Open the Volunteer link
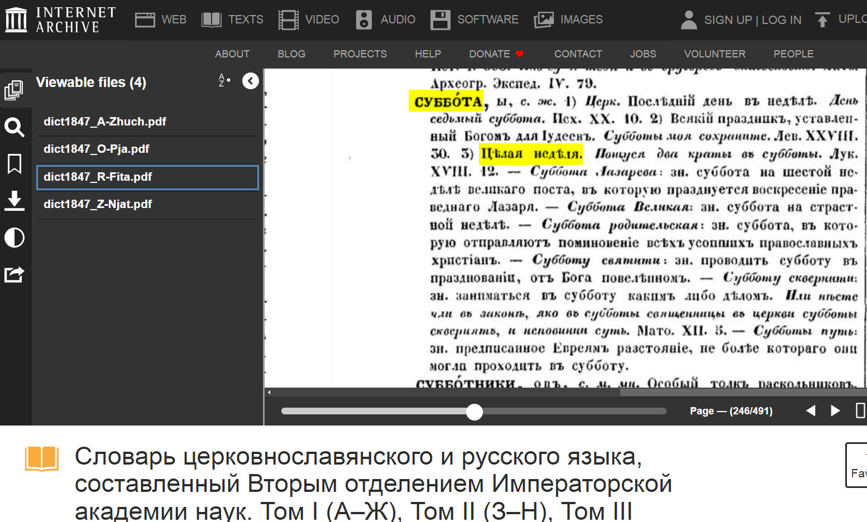This screenshot has width=867, height=522. 715,54
